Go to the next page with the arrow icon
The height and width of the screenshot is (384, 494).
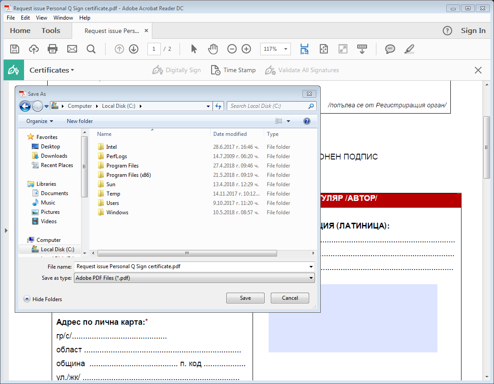tap(134, 49)
